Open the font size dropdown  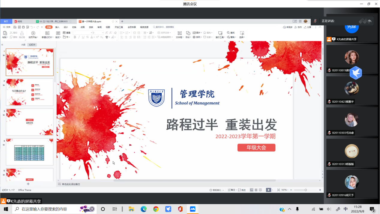pos(103,33)
